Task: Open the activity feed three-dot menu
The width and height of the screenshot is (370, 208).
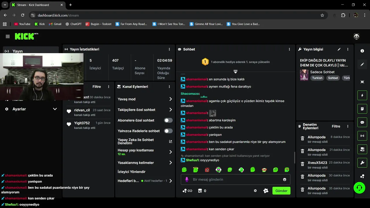Action: click(x=109, y=87)
